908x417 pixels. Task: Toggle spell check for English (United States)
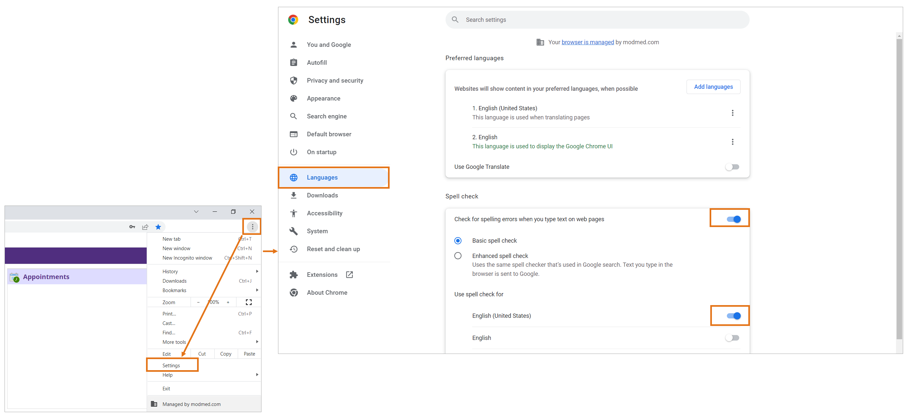tap(733, 316)
